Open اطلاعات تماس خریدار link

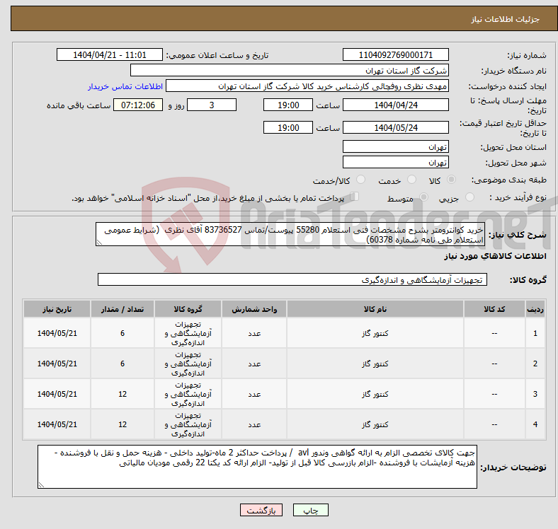point(125,86)
